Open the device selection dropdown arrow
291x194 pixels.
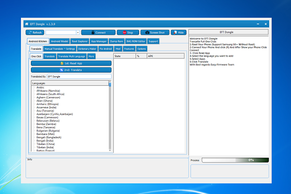point(78,33)
